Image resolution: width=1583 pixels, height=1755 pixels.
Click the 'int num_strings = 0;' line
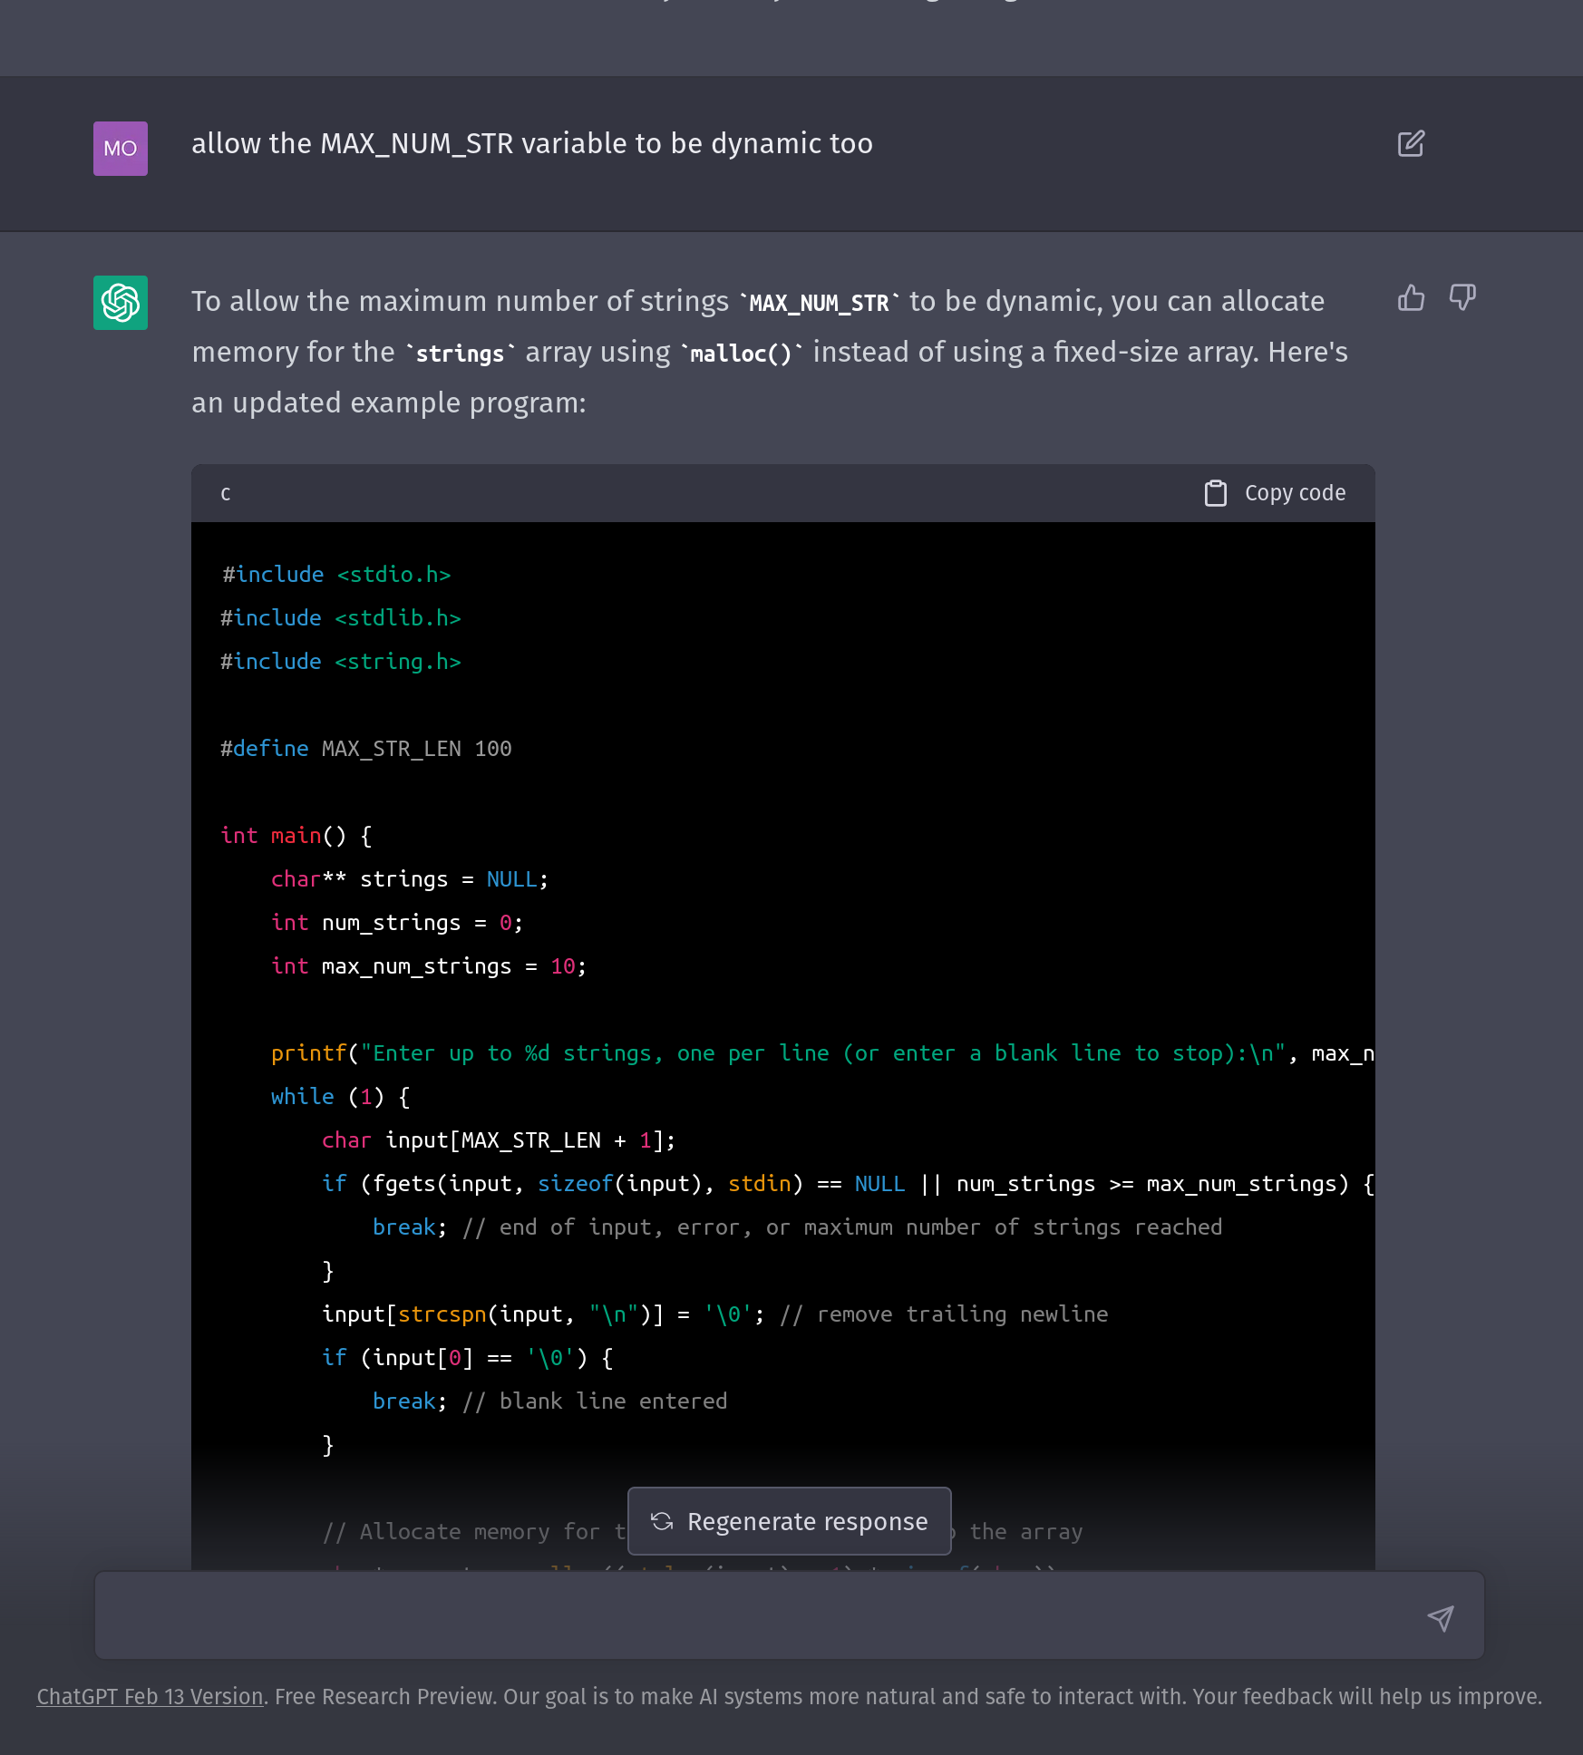point(397,923)
